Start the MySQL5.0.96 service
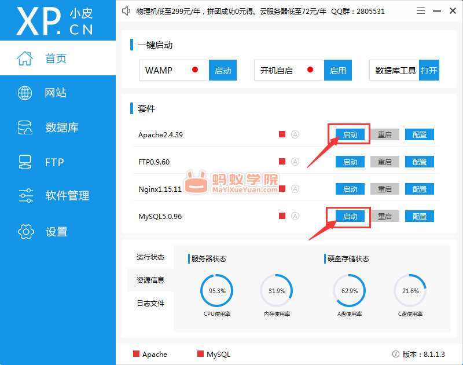463x365 pixels. click(350, 216)
